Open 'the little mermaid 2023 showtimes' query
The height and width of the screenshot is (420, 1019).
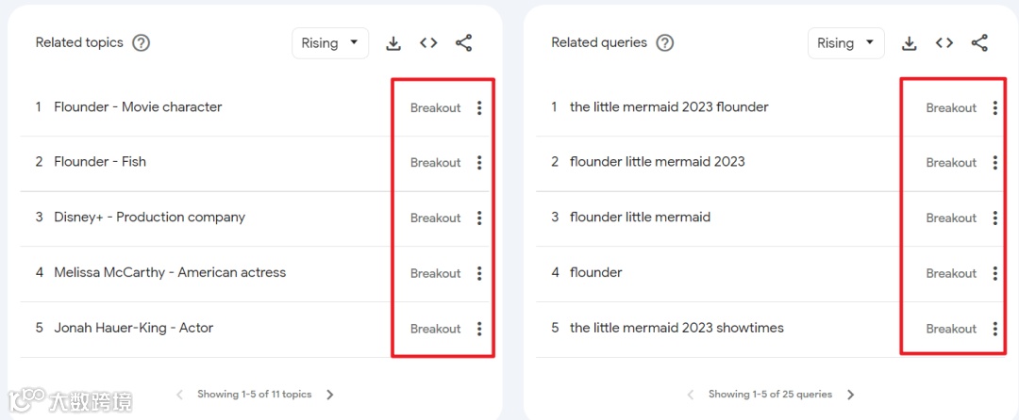click(677, 329)
